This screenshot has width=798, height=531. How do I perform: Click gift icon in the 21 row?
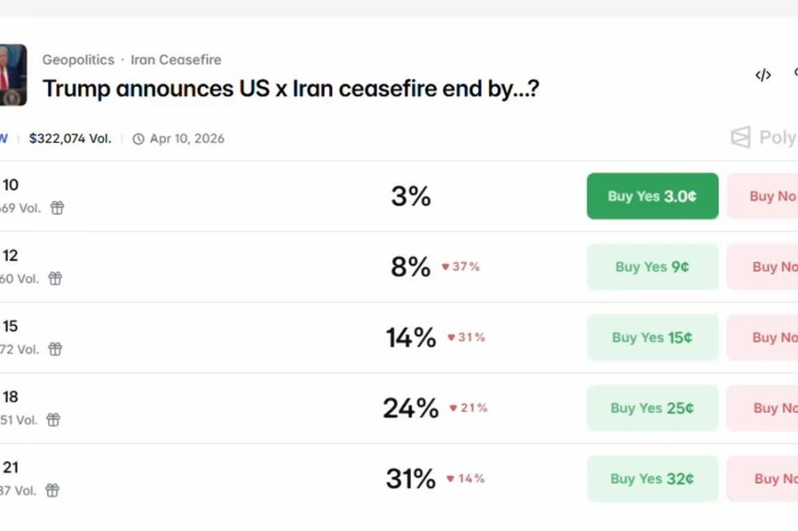52,491
